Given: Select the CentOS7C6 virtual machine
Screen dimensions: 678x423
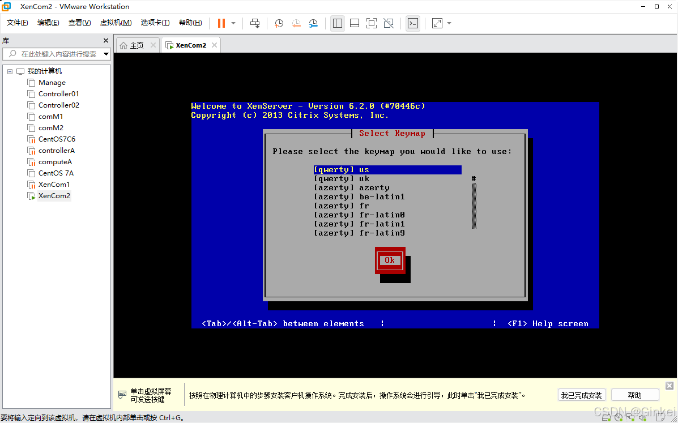Looking at the screenshot, I should (x=57, y=139).
